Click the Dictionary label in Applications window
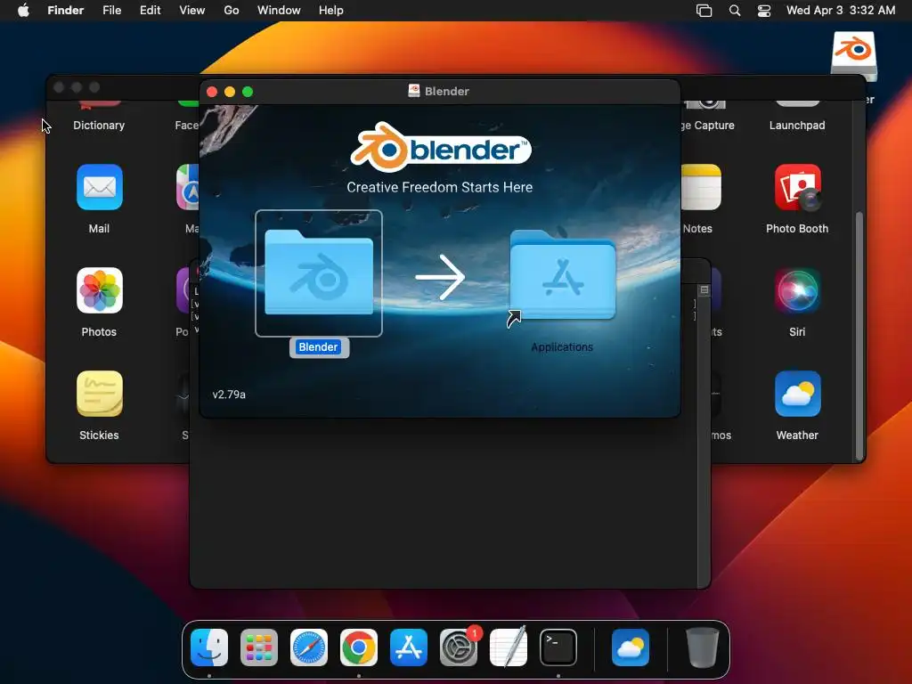 99,125
